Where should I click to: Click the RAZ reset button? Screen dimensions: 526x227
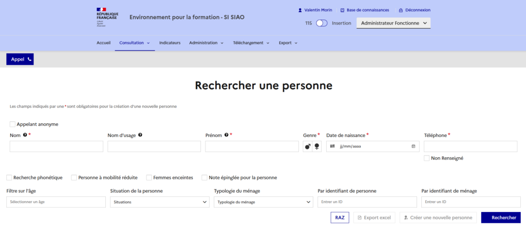[x=340, y=218]
